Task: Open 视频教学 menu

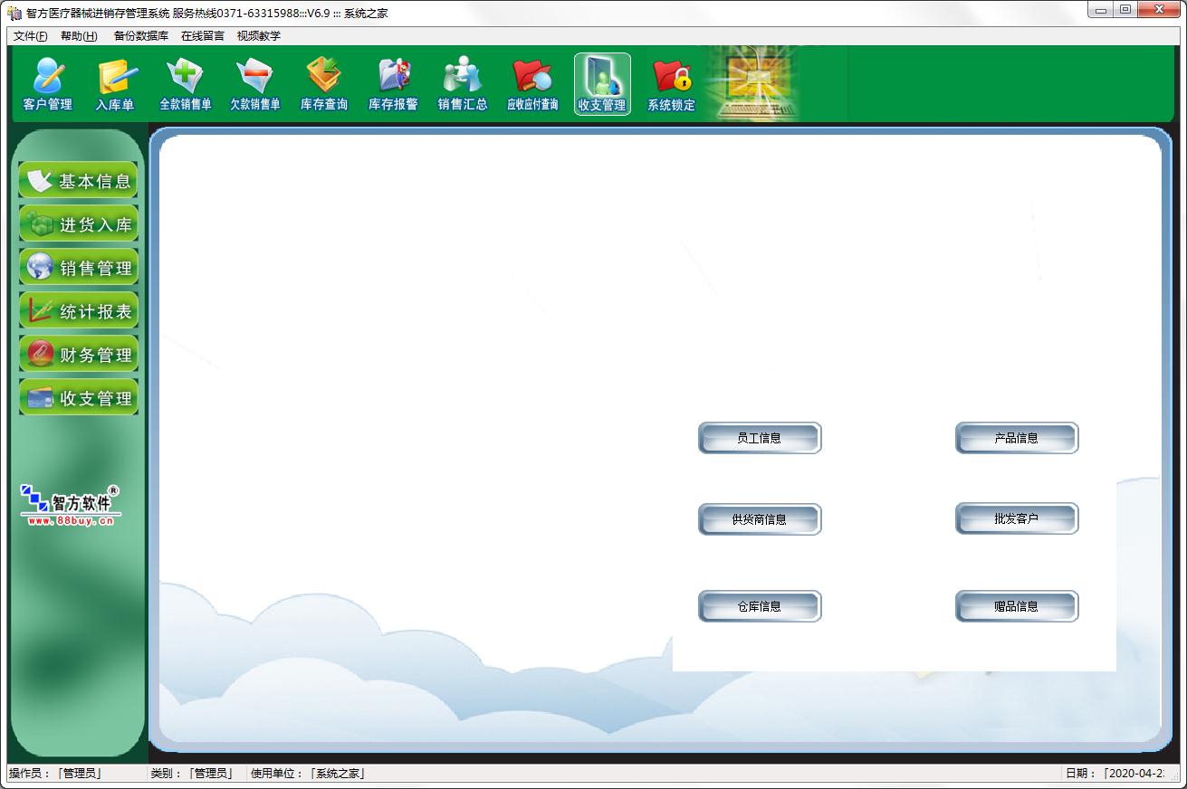Action: (x=259, y=36)
